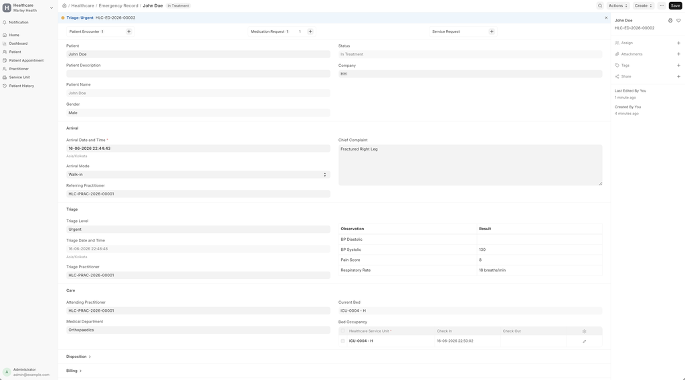
Task: Click the BP Systolic observation row
Action: pos(470,250)
